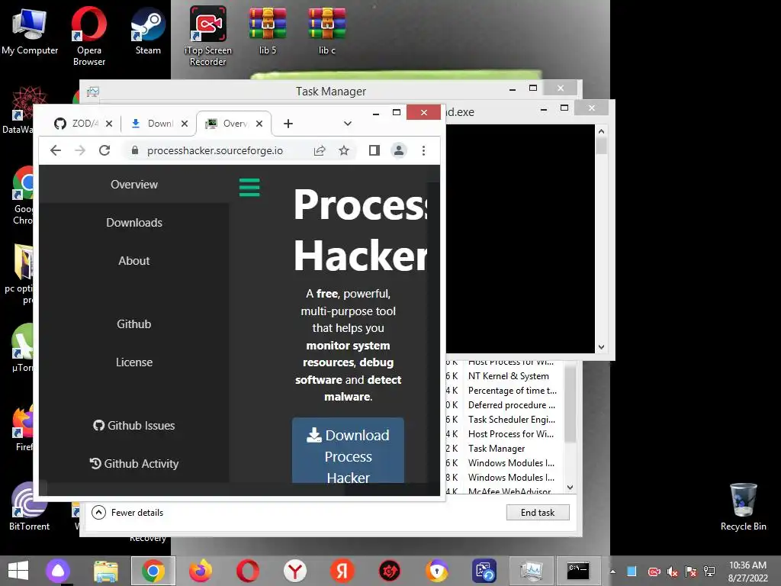Open File Explorer from taskbar
Viewport: 781px width, 586px height.
[x=105, y=571]
